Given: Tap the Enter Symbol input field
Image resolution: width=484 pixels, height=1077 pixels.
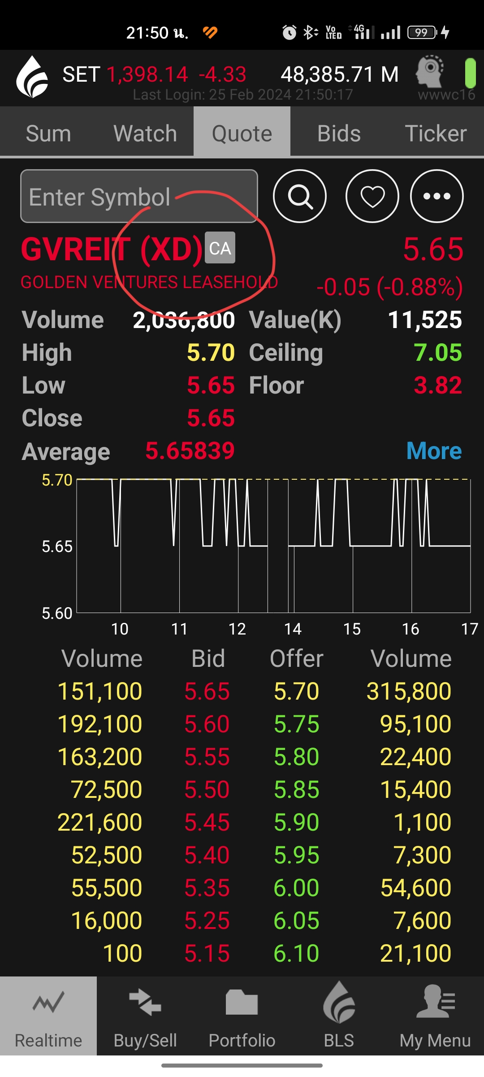Looking at the screenshot, I should 139,196.
